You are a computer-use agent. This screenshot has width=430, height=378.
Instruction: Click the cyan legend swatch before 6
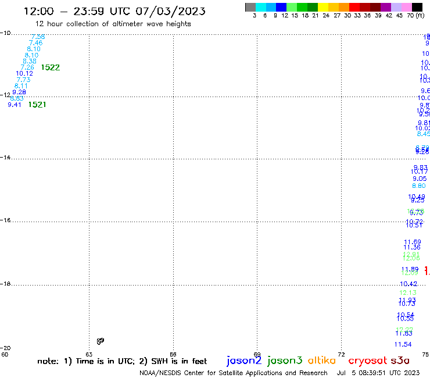coord(261,7)
